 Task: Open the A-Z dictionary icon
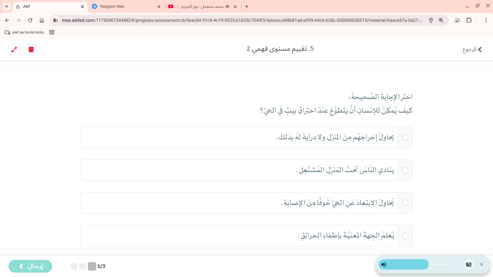coord(31,50)
